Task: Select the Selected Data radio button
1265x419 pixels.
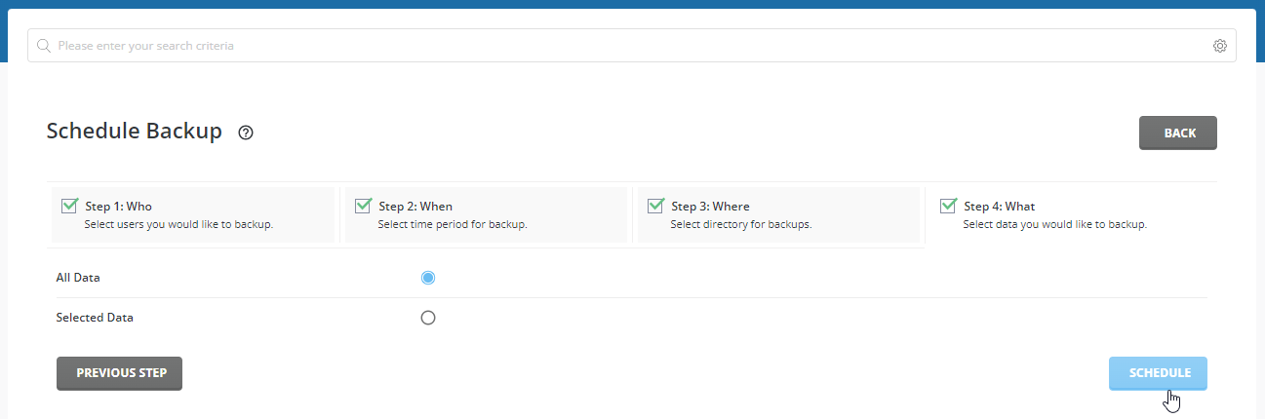Action: pyautogui.click(x=427, y=318)
